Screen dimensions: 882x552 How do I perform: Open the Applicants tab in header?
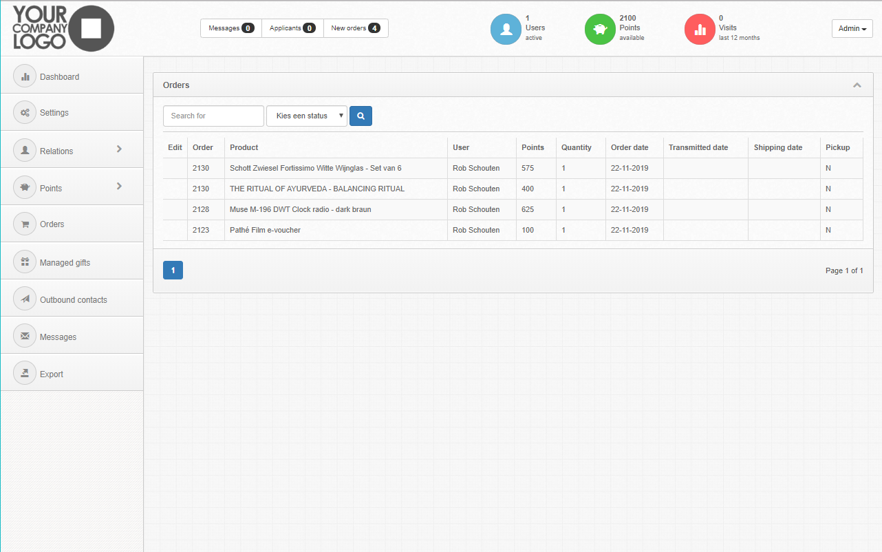(292, 28)
